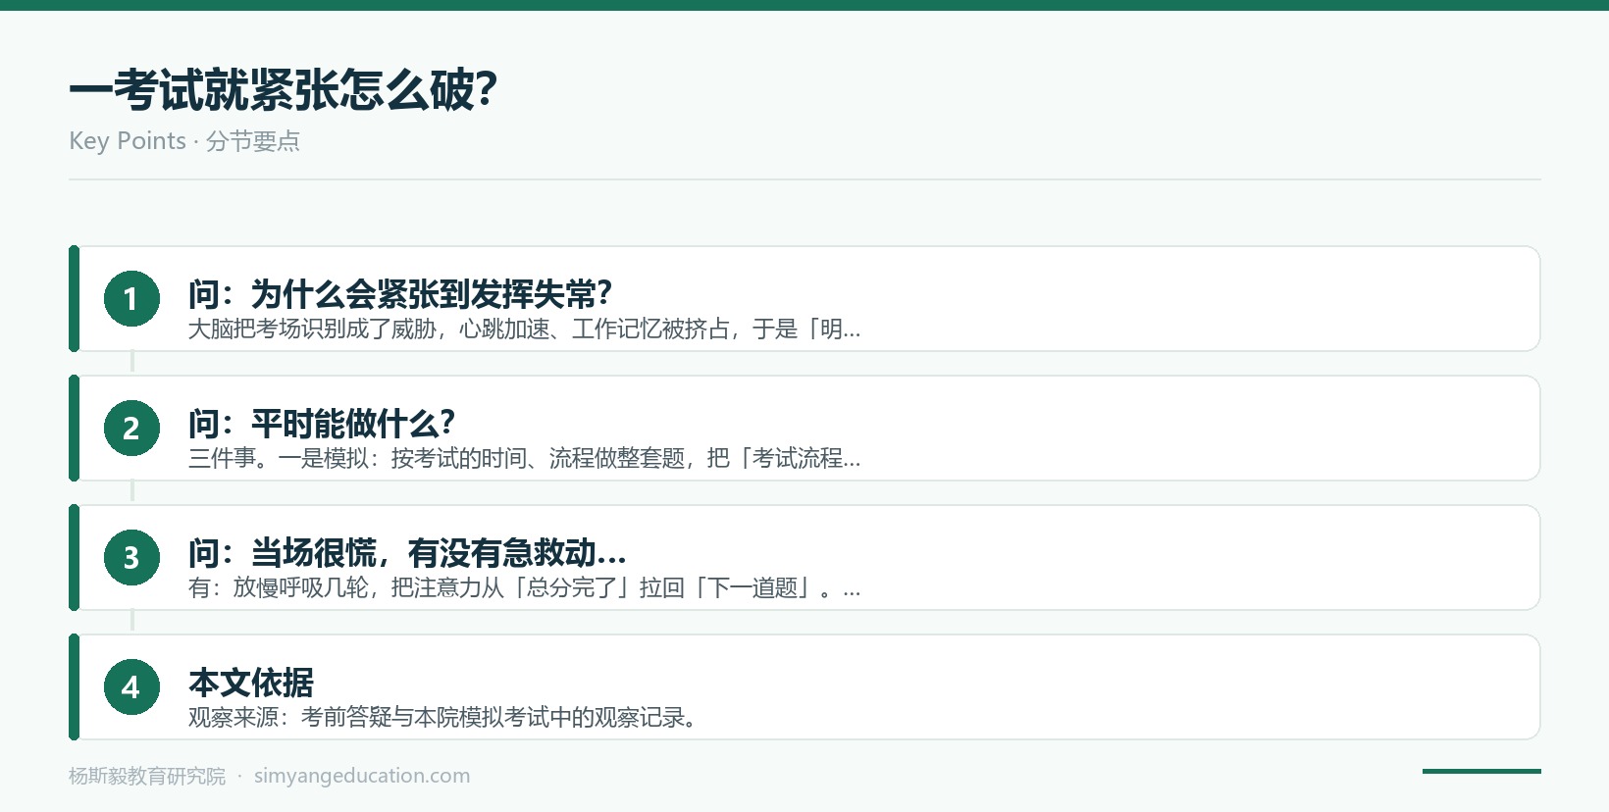
Task: Click the numbered circle 4 badge
Action: click(131, 686)
